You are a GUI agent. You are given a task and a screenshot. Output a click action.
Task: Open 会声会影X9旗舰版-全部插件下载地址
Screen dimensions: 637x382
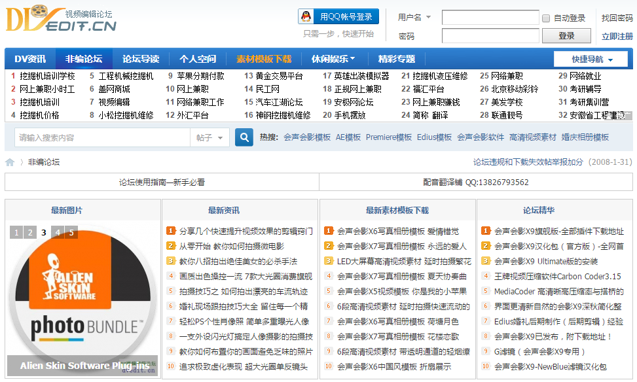558,232
